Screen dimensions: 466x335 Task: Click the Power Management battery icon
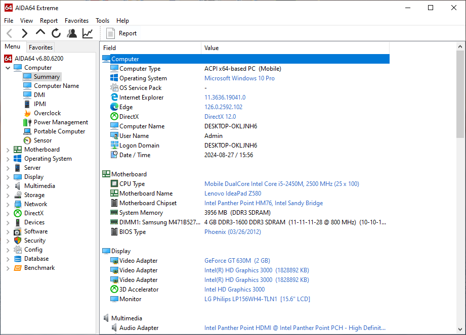pyautogui.click(x=27, y=122)
